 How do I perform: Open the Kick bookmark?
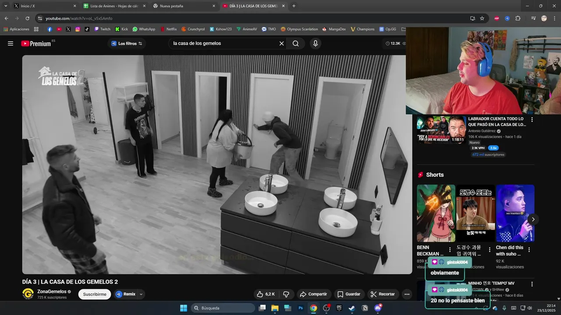(x=121, y=29)
